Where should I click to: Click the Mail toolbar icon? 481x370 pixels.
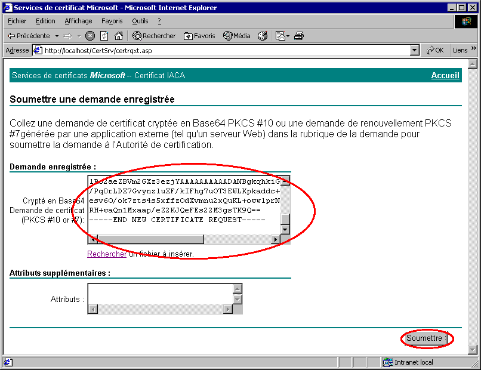pyautogui.click(x=280, y=36)
